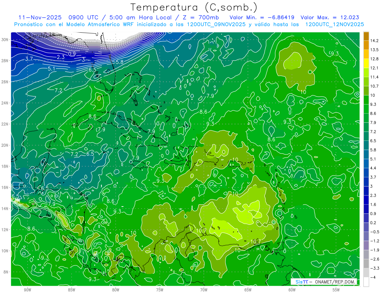Click the '3.7' contour label on the map
The height and width of the screenshot is (294, 381).
[x=29, y=59]
